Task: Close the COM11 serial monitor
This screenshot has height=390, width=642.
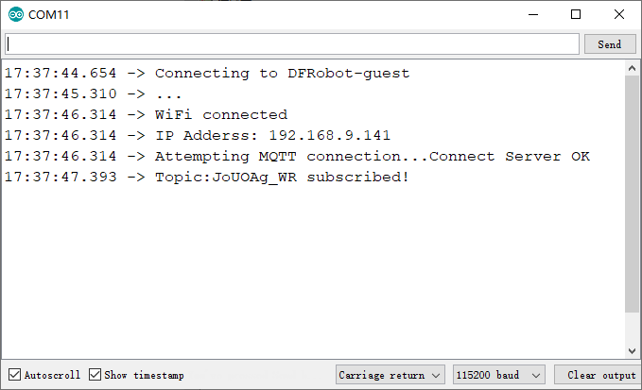Action: [619, 14]
